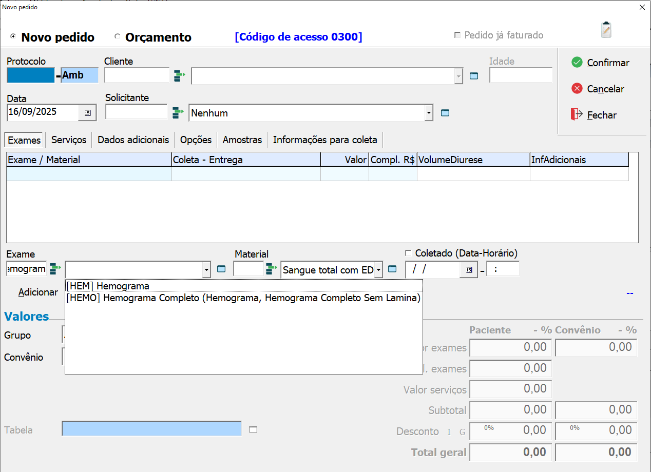Click the Tabela input field
The image size is (651, 472).
click(x=151, y=429)
